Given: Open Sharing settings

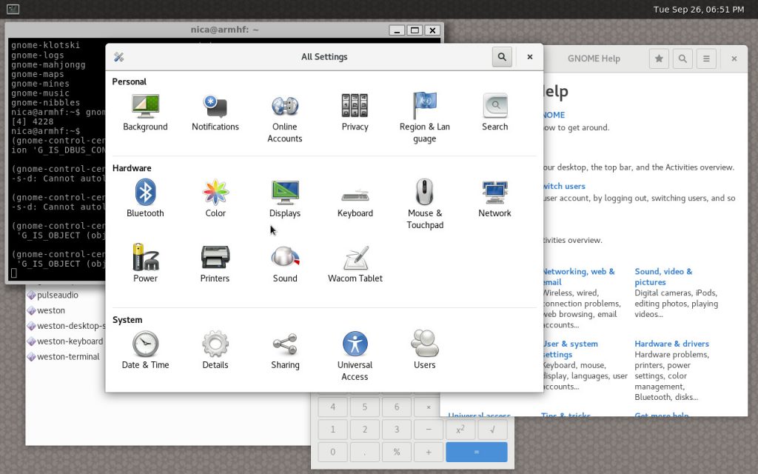Looking at the screenshot, I should point(285,350).
